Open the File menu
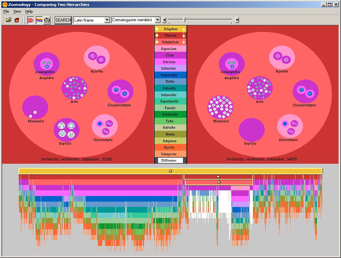Screen dimensions: 341x258 (x=6, y=11)
